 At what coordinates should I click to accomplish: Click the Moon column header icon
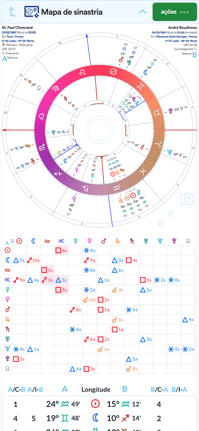pyautogui.click(x=33, y=241)
